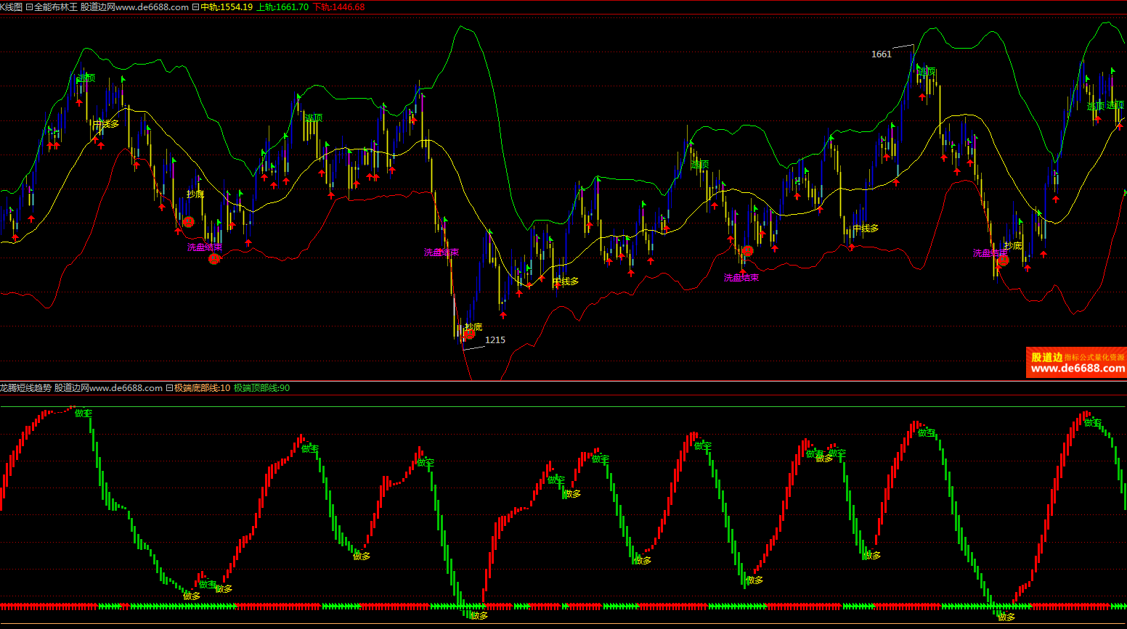Click the green 逃顶 signal below 1661
The image size is (1127, 629).
point(926,72)
